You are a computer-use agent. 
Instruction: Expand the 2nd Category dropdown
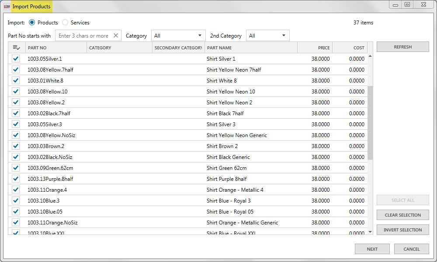coord(267,36)
